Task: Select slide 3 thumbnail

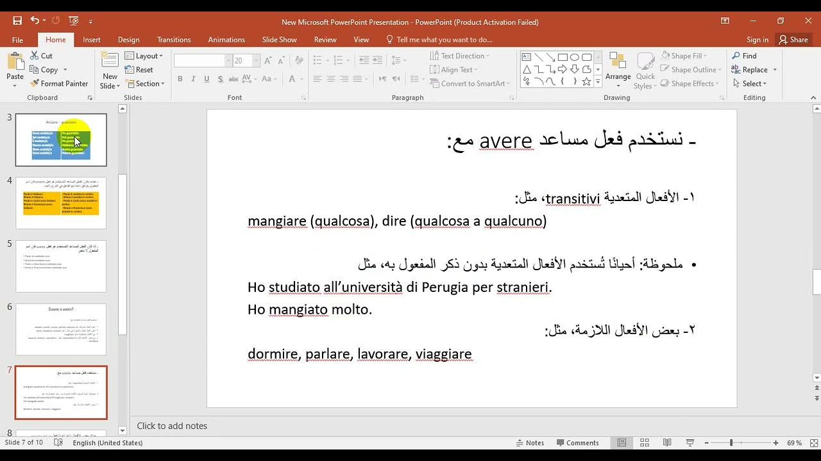Action: click(61, 140)
